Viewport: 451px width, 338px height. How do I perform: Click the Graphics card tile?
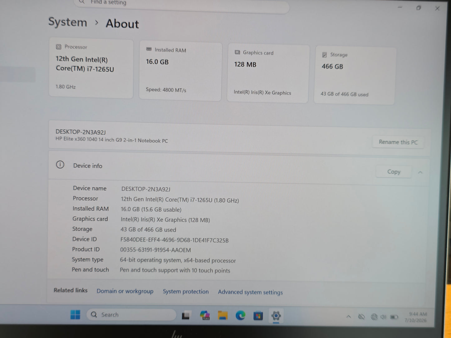268,73
